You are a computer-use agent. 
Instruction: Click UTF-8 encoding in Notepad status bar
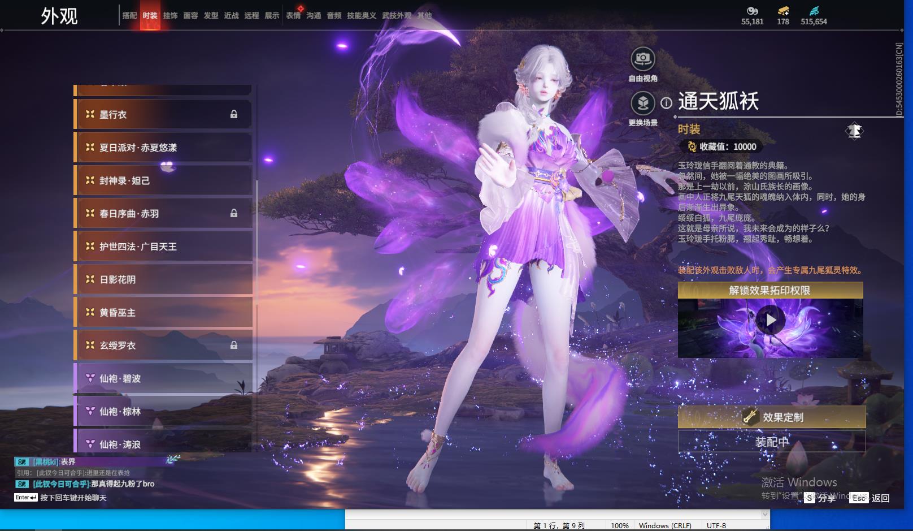tap(716, 525)
